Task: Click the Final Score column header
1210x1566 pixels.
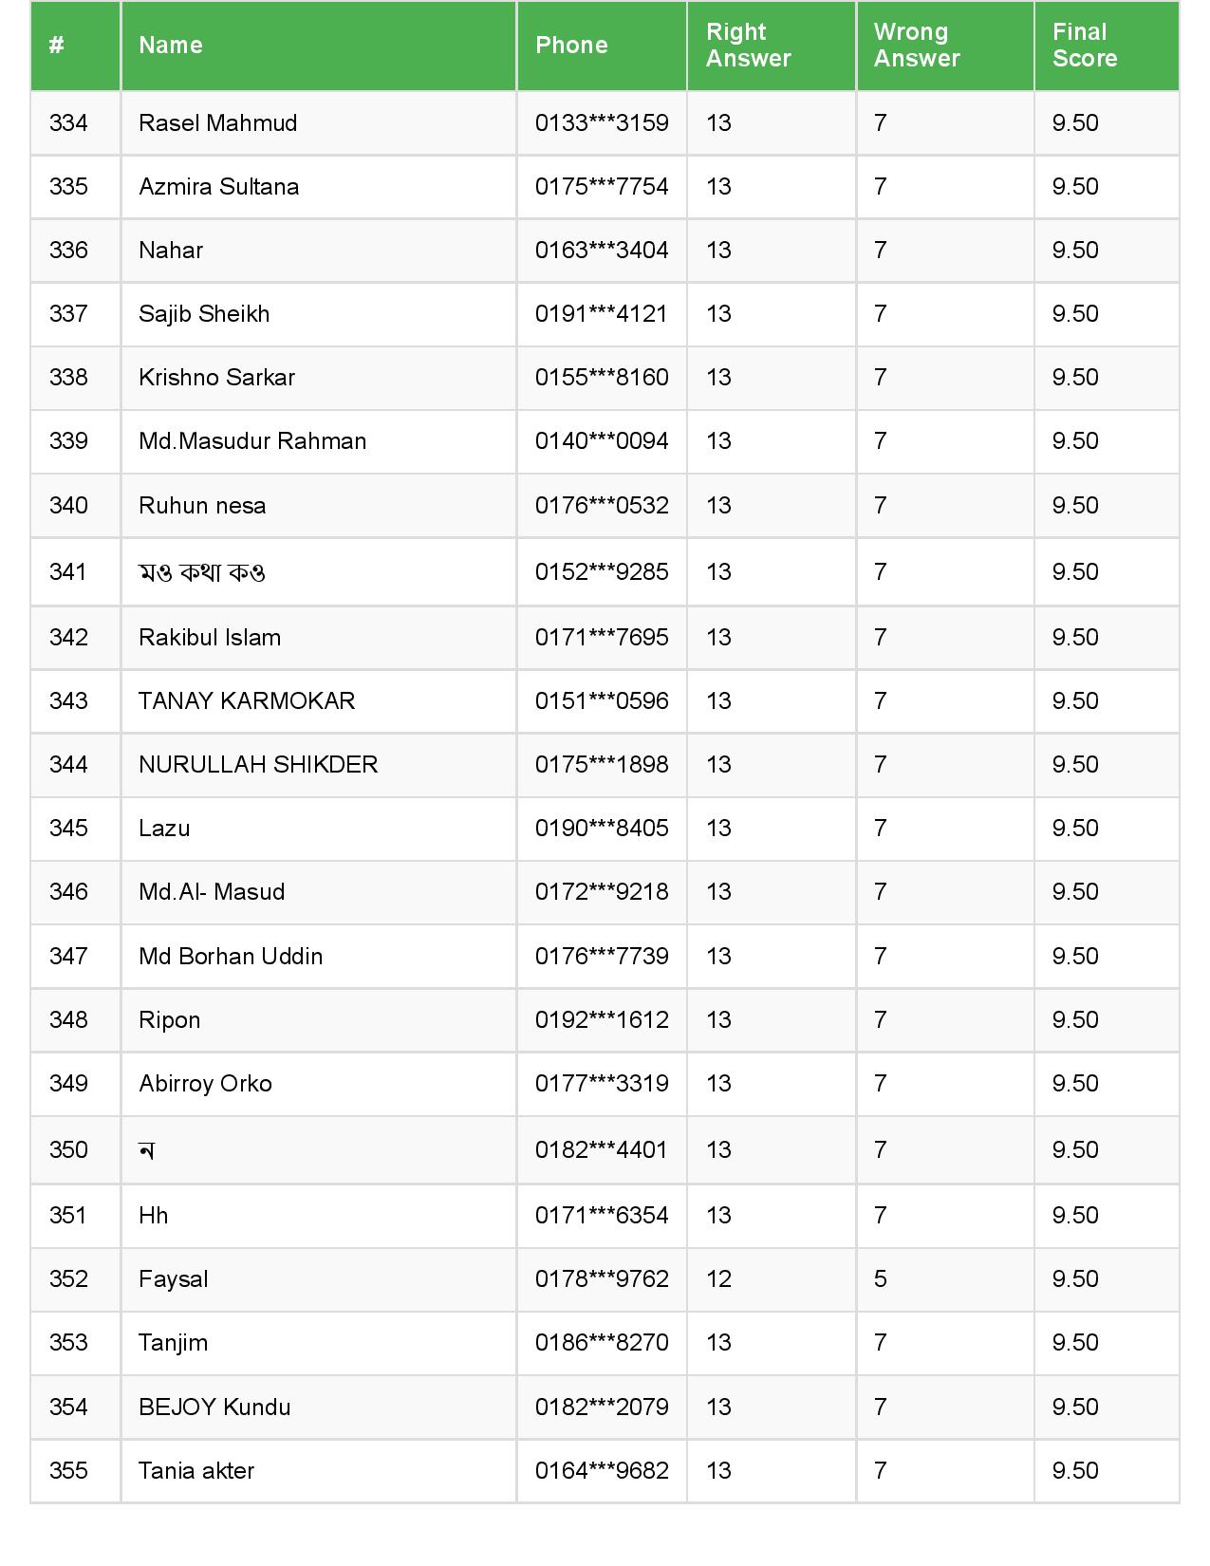Action: point(1084,46)
